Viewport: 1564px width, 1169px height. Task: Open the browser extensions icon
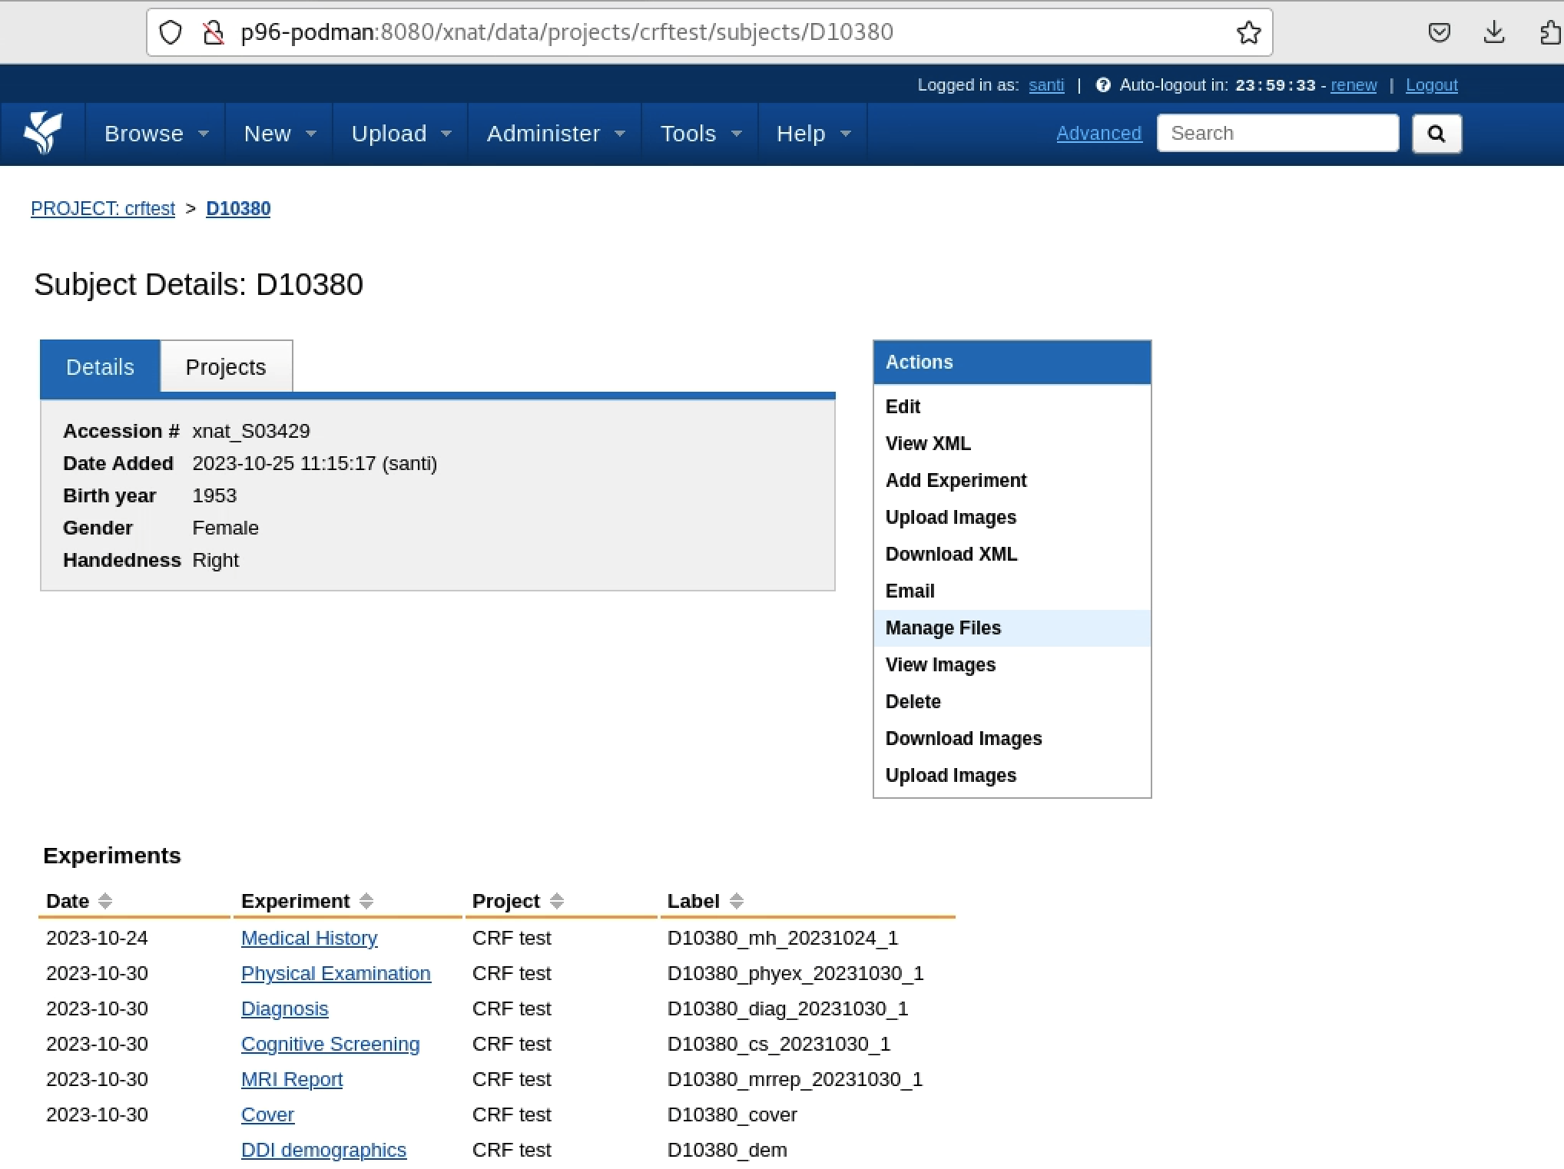click(1549, 31)
